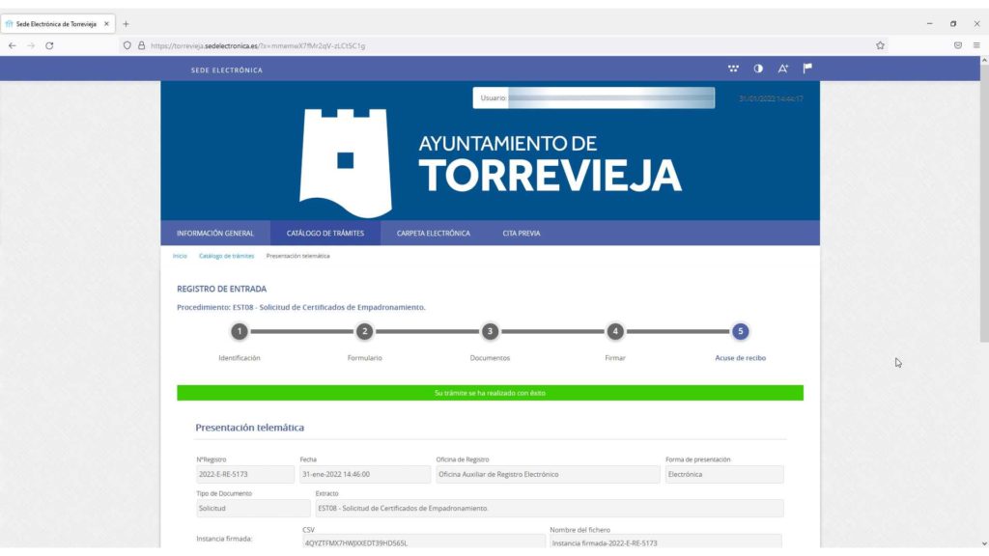Click the shield tracking protection icon

coord(127,45)
